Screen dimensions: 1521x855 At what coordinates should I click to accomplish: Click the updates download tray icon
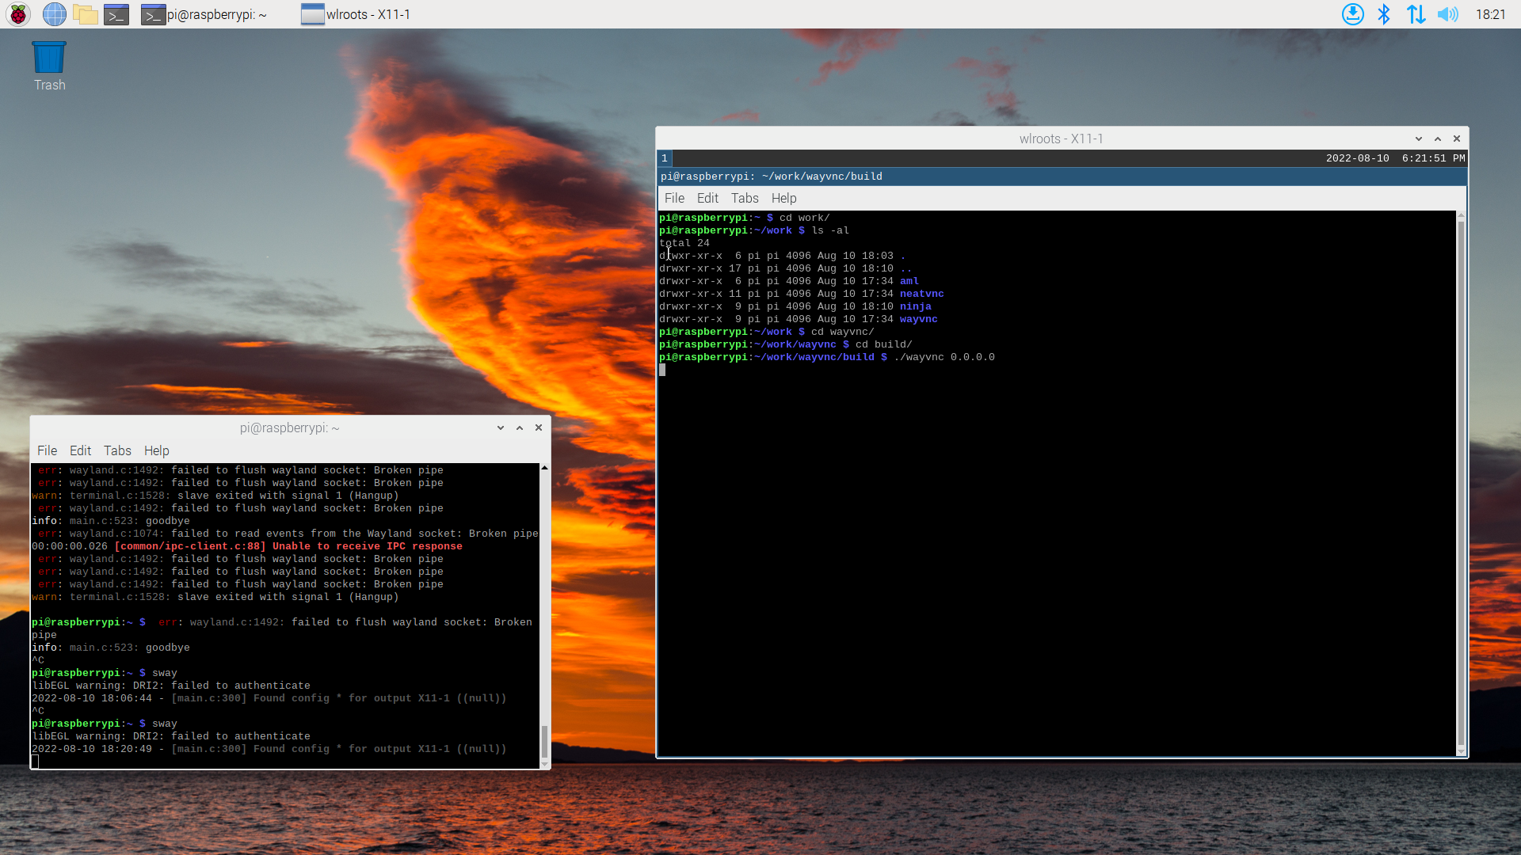coord(1352,14)
